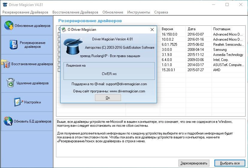Screen dimensions: 248x168
Task: Click support@drivermagician.com email text
Action: click(126, 84)
